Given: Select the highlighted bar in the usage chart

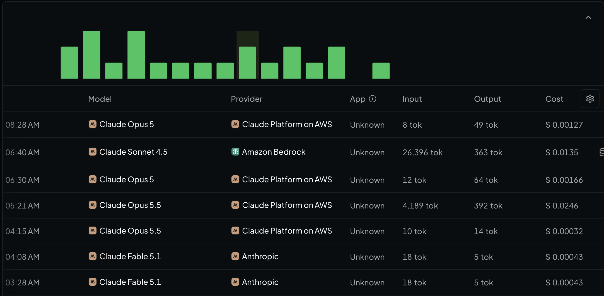Looking at the screenshot, I should 248,62.
